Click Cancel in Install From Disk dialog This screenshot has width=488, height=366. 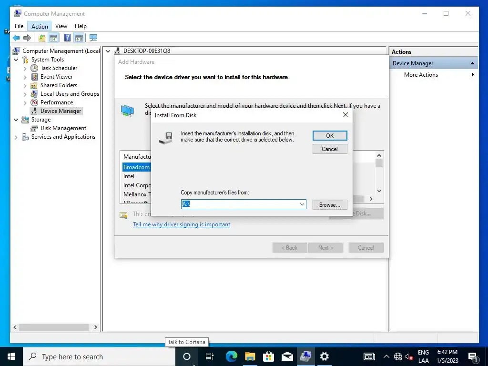pos(330,149)
